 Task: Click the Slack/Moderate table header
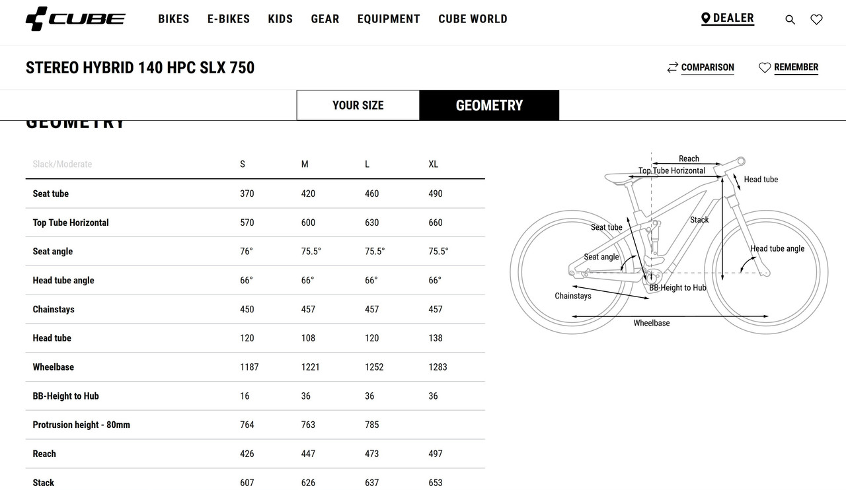coord(62,164)
